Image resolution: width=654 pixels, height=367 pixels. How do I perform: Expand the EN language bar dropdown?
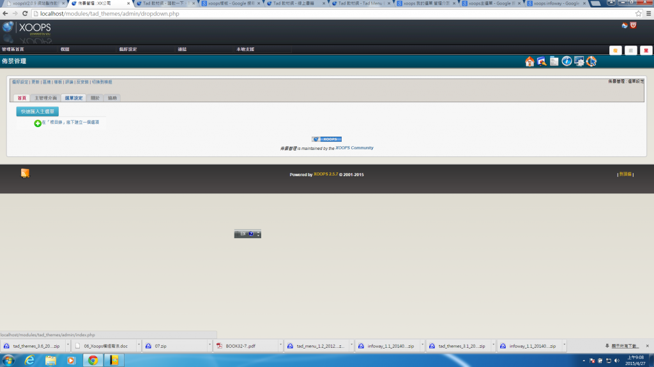point(258,234)
